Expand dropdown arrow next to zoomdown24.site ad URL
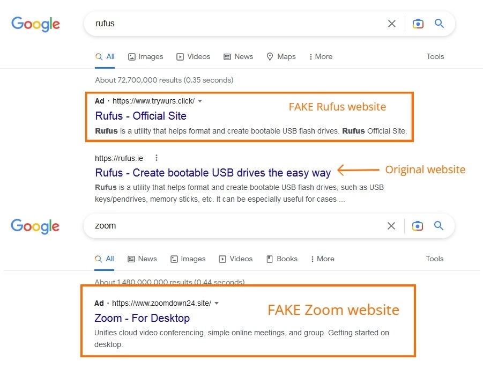Viewport: 483px width, 390px height. 217,304
